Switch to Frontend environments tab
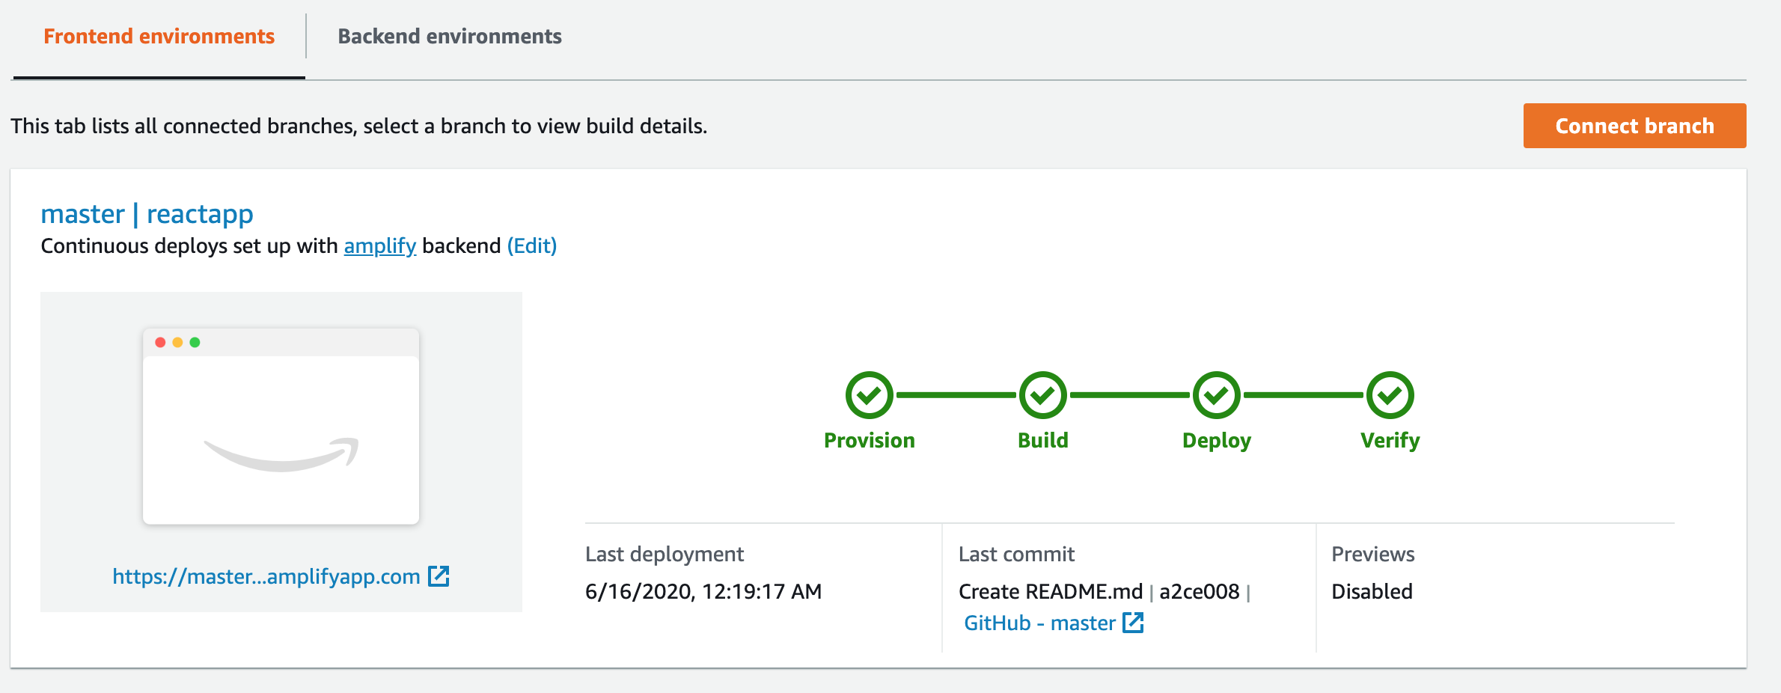The image size is (1781, 693). [x=159, y=37]
